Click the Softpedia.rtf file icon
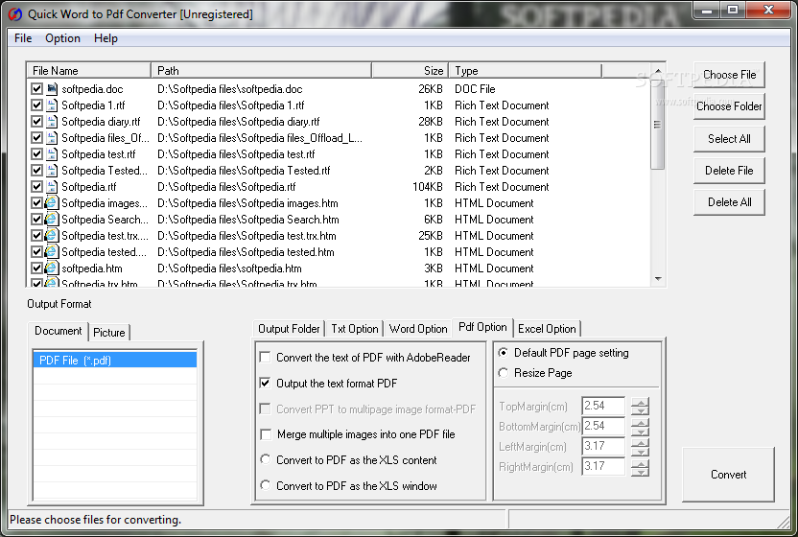Image resolution: width=798 pixels, height=537 pixels. [x=52, y=187]
